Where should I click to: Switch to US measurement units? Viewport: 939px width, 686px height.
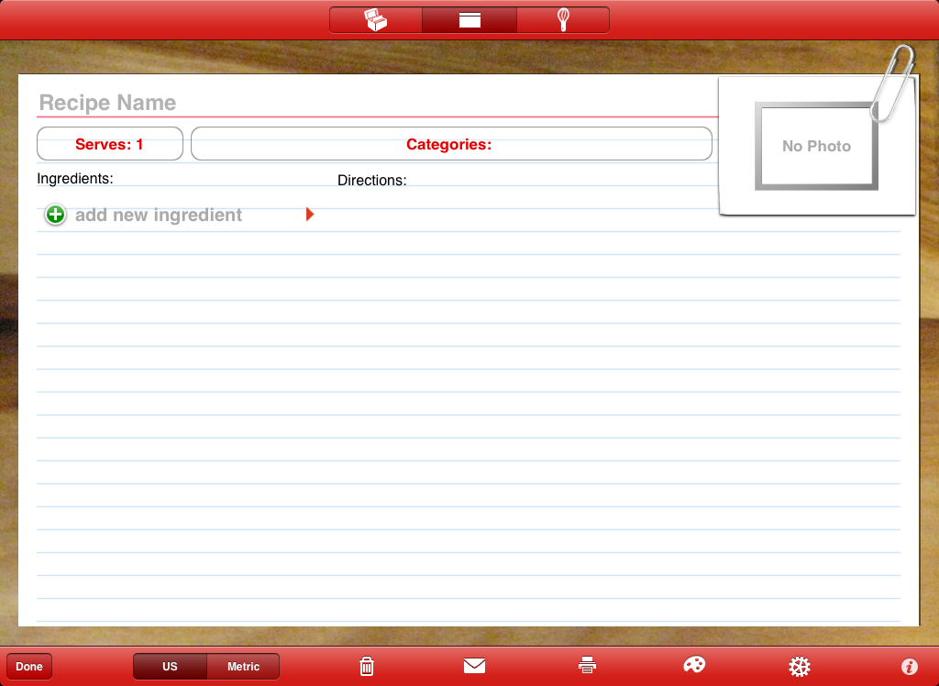tap(170, 667)
